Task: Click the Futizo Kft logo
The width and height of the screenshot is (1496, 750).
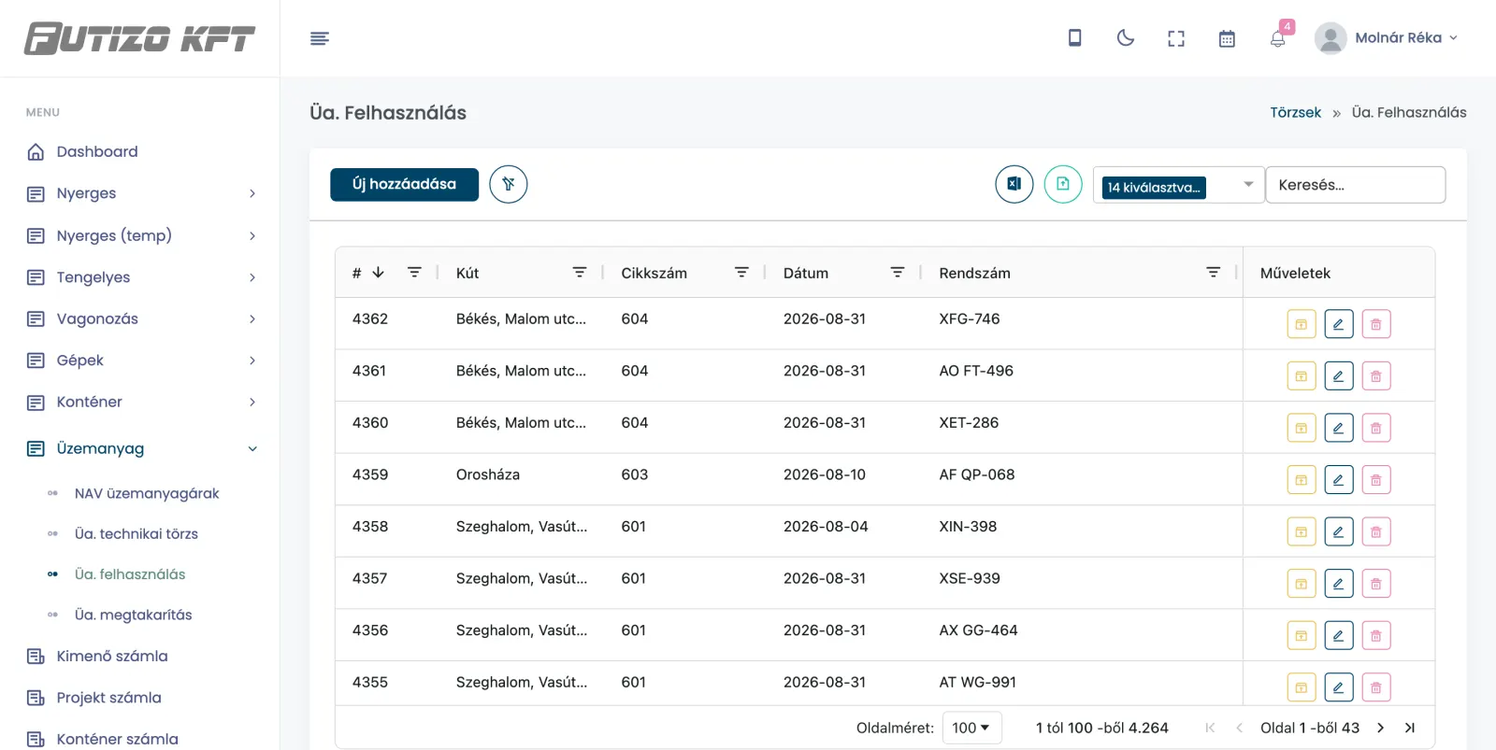Action: pyautogui.click(x=139, y=38)
